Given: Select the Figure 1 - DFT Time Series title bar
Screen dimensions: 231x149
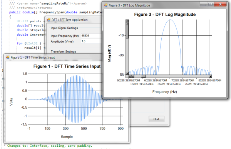Looking at the screenshot, I should point(53,58).
